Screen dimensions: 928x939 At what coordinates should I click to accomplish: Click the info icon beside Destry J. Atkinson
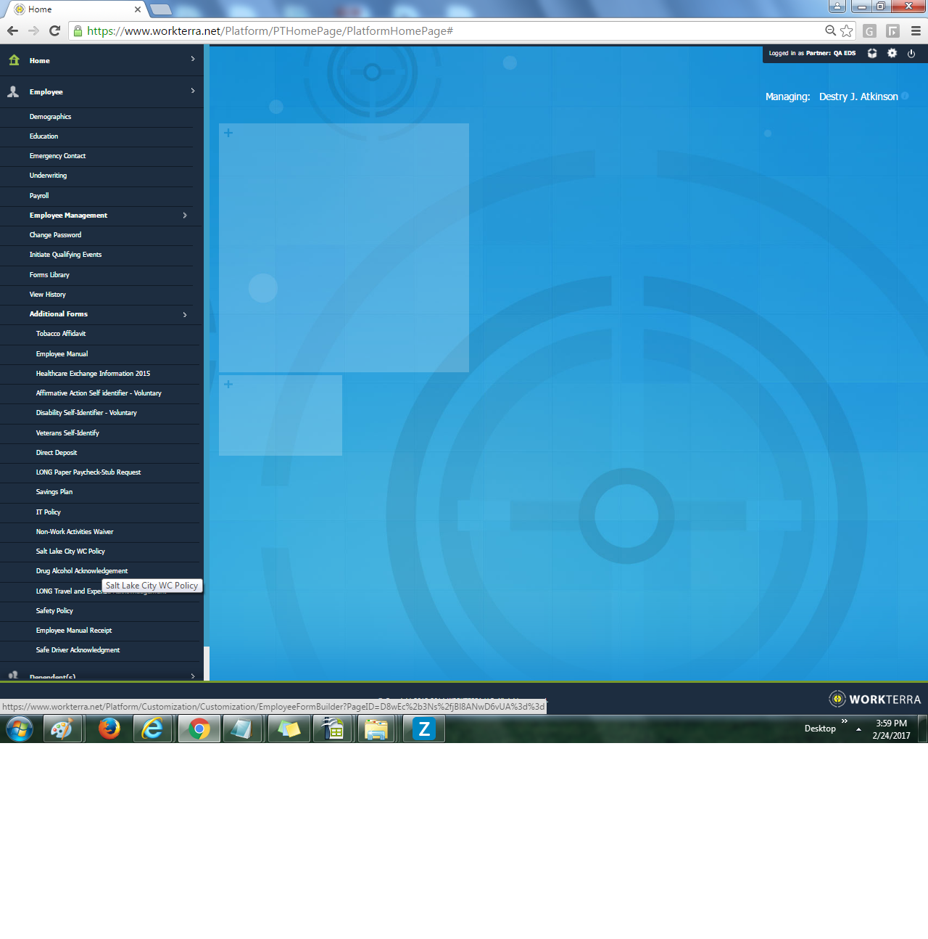(905, 97)
